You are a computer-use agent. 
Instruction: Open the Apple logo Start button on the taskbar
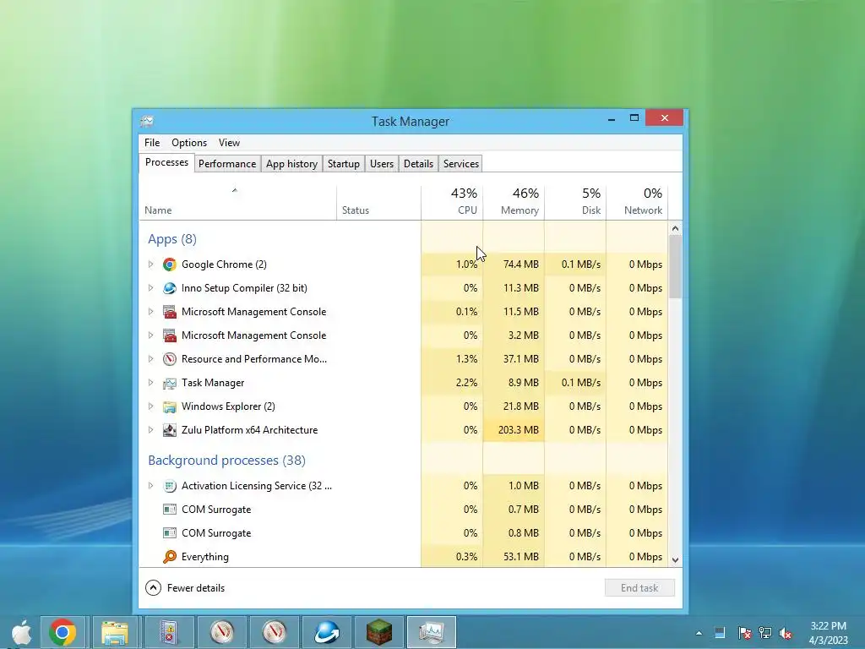pyautogui.click(x=21, y=632)
